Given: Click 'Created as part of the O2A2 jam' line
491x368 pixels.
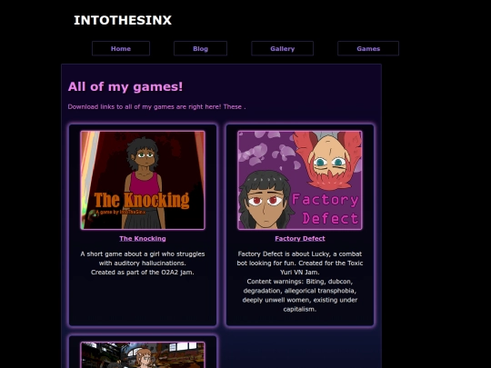Looking at the screenshot, I should click(x=143, y=273).
